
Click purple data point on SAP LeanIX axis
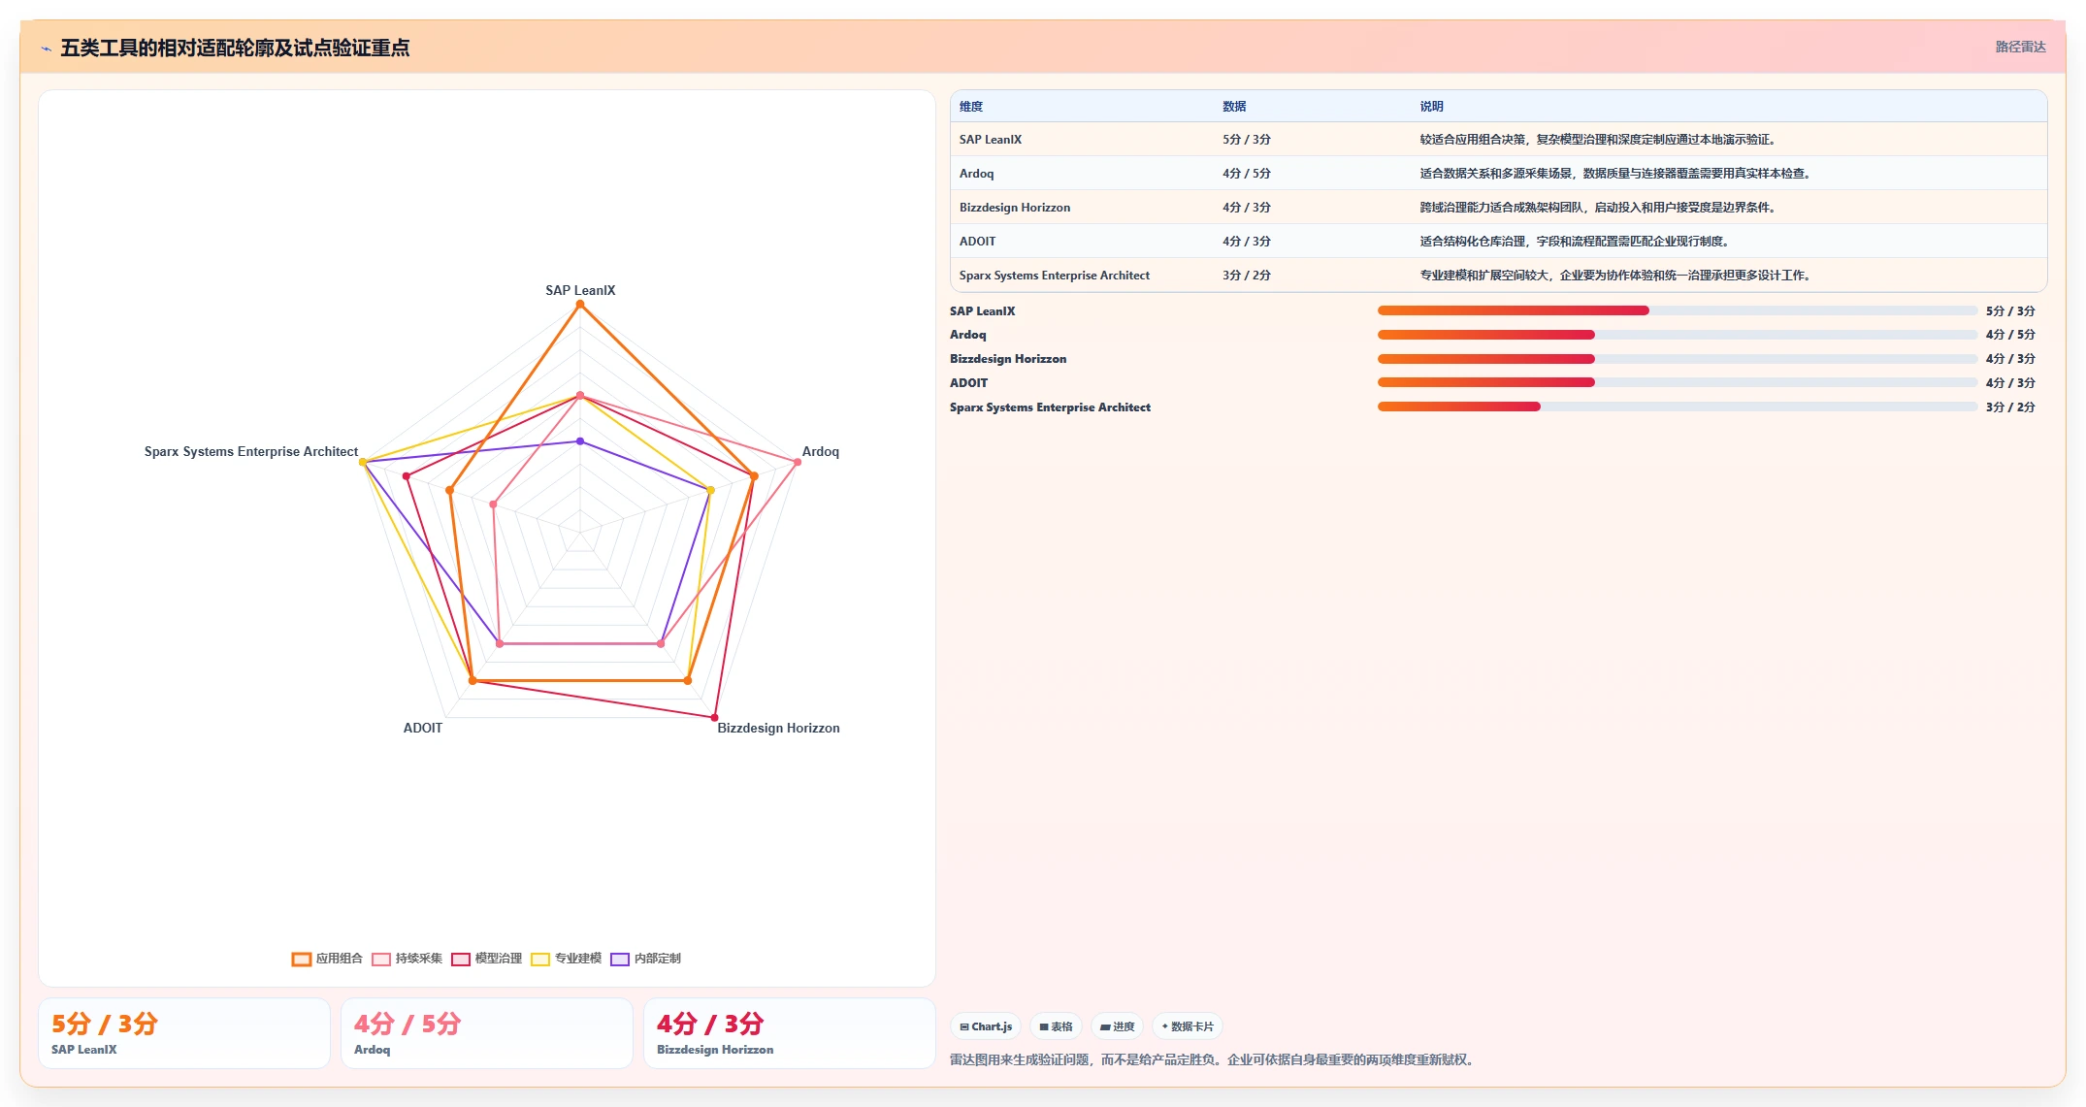[580, 441]
